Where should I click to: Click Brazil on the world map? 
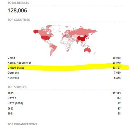(x=54, y=47)
